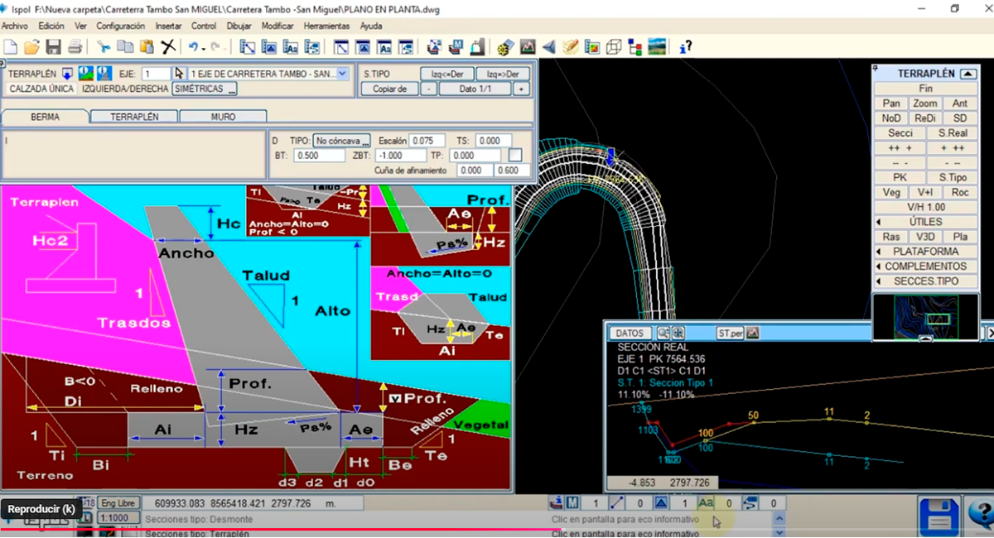Viewport: 994px width, 538px height.
Task: Click the Save file icon in the toolbar
Action: 54,46
